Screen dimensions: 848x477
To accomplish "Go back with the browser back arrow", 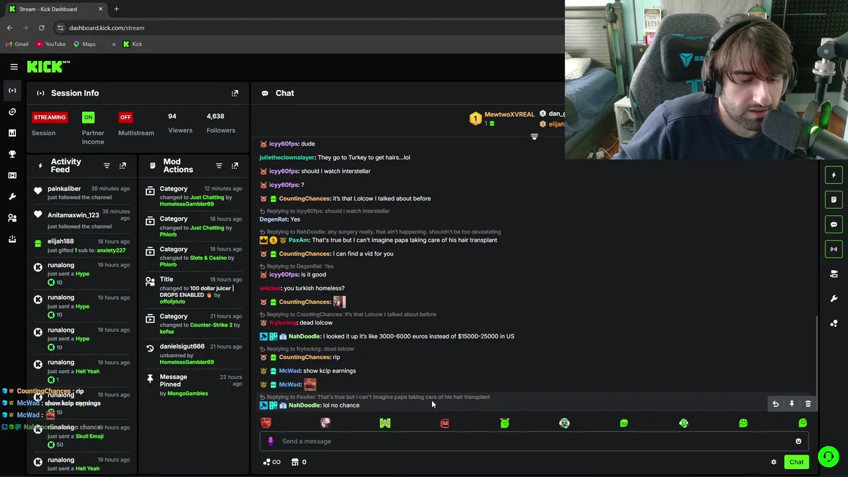I will coord(9,28).
